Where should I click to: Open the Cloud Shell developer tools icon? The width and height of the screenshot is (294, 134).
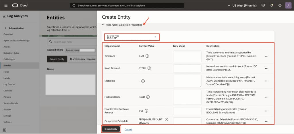(263, 5)
